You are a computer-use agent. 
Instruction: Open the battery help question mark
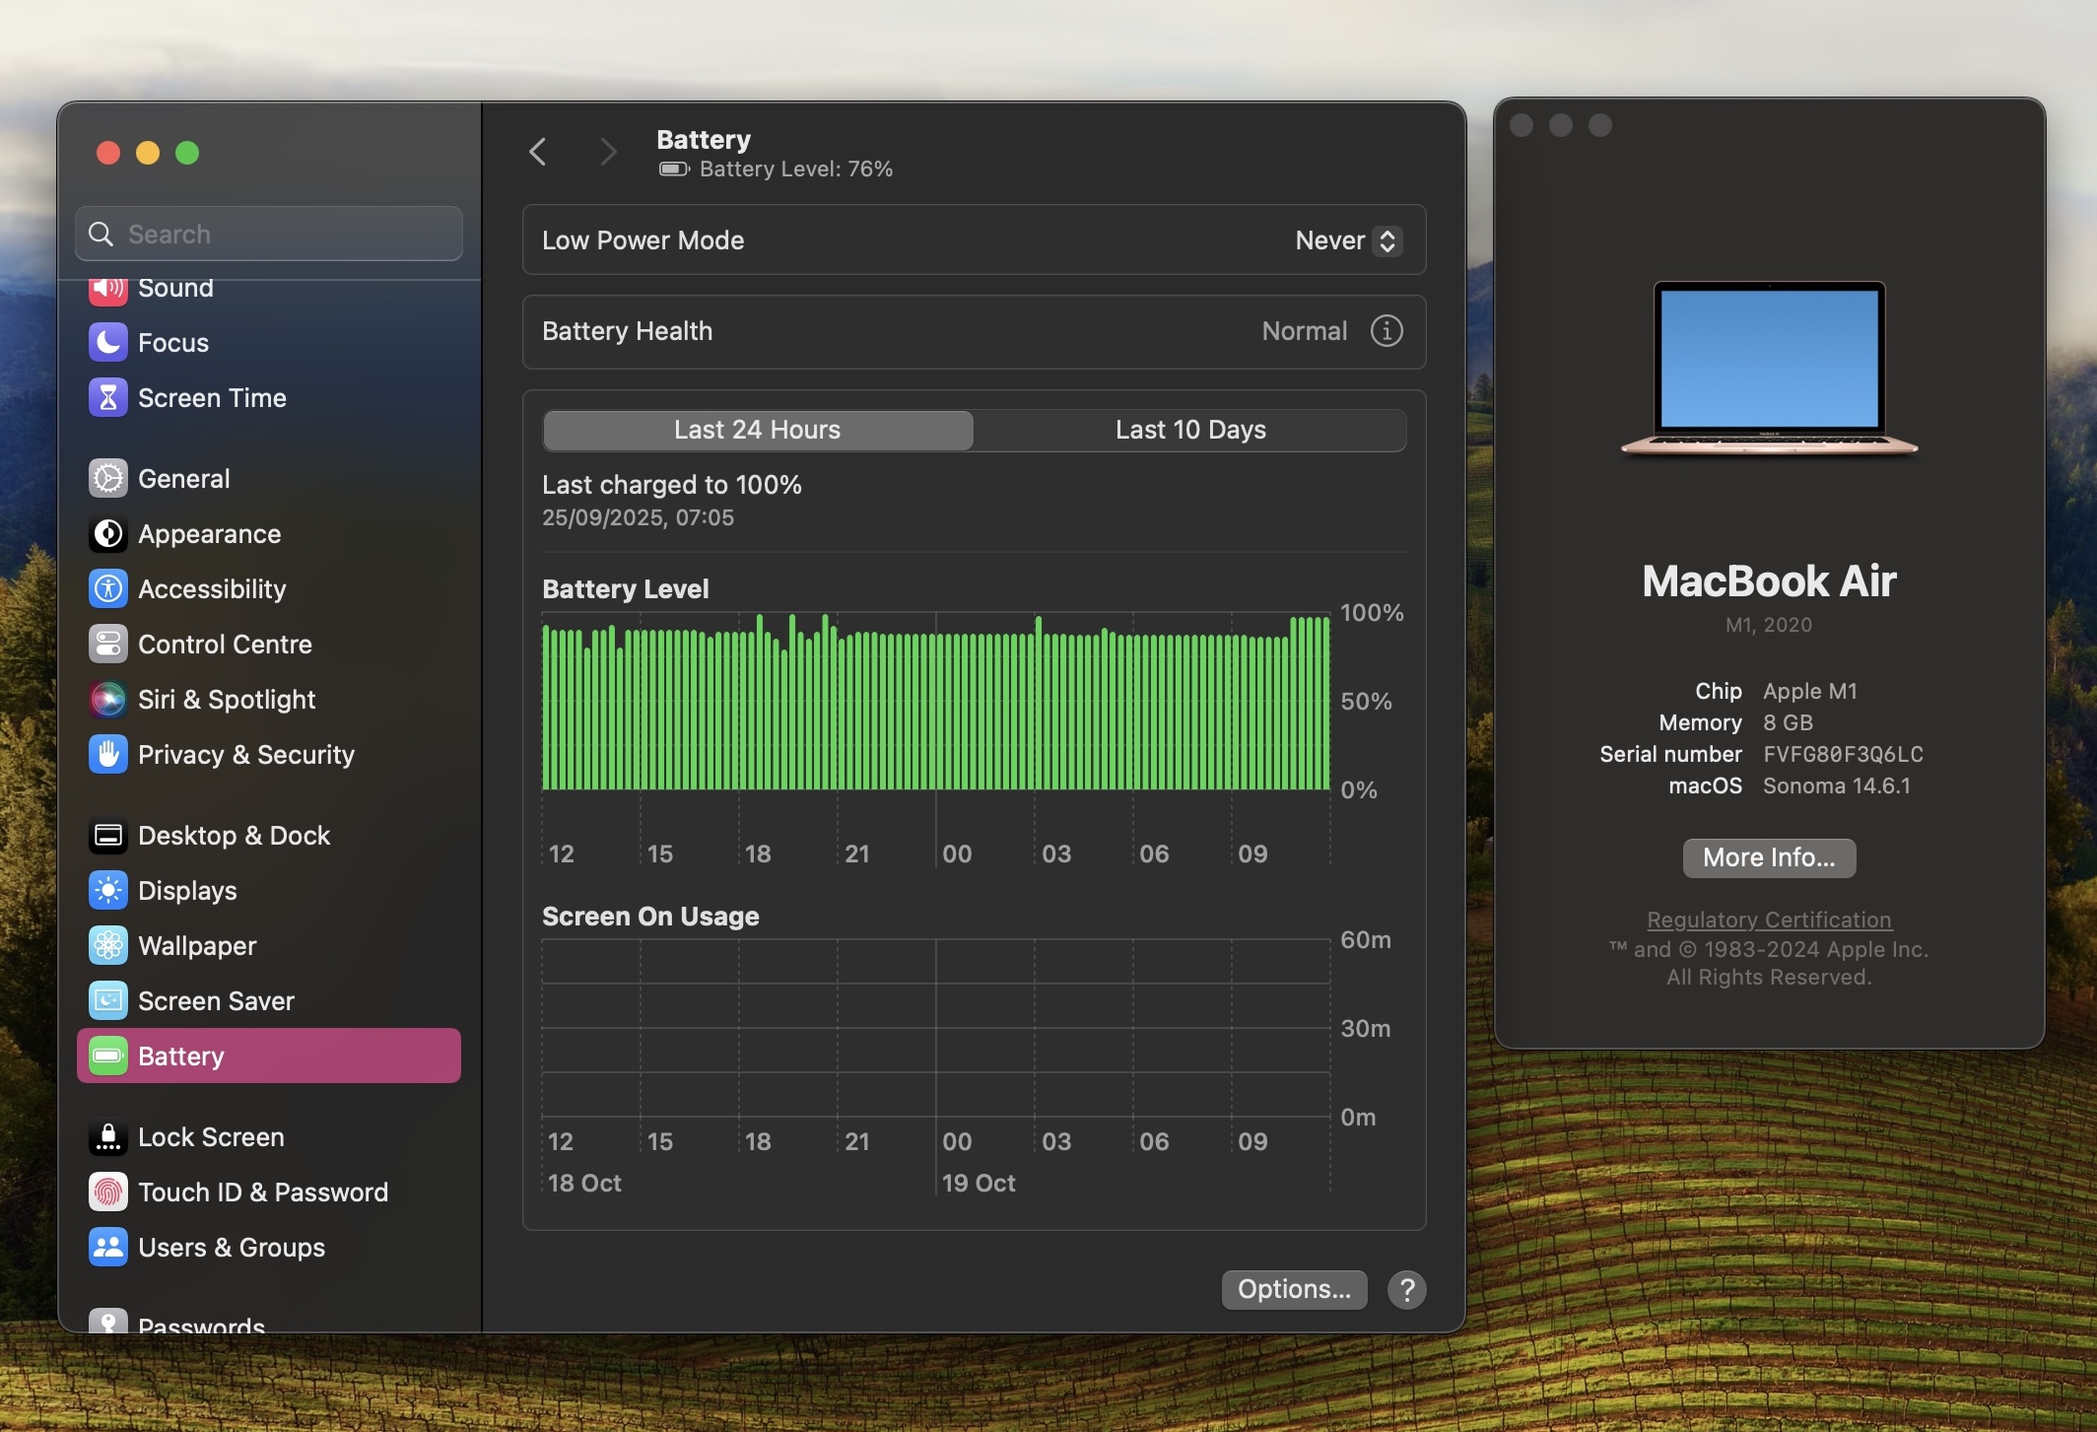[1406, 1289]
